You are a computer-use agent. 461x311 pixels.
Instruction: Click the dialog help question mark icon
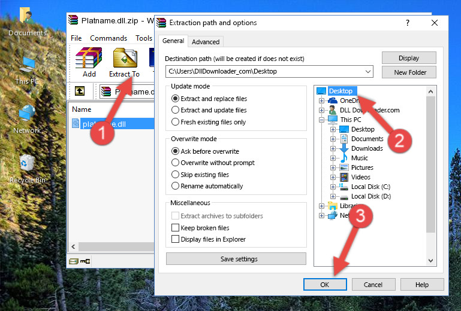(408, 23)
